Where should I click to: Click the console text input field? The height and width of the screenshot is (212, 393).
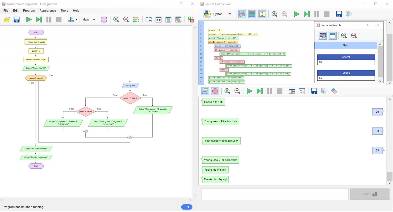(275, 194)
